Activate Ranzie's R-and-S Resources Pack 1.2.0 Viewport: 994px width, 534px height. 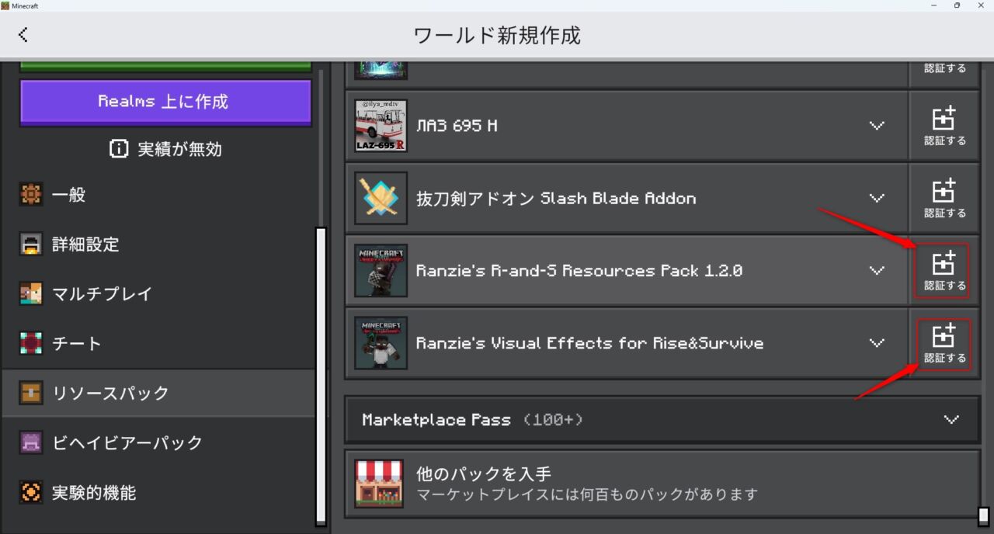[944, 271]
